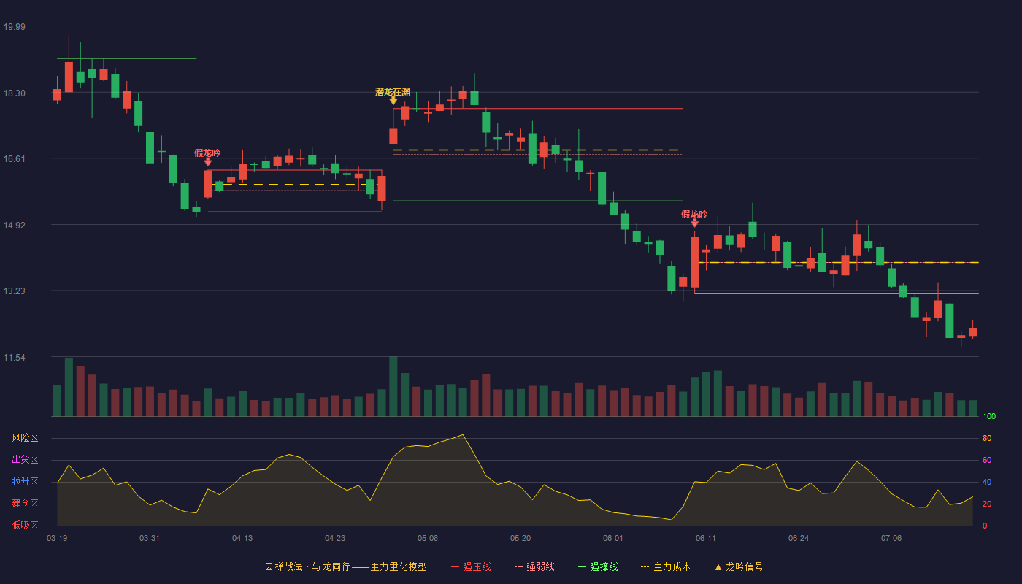1022x584 pixels.
Task: Click the 云梯战法 主力量化模型 legend title
Action: coord(345,566)
